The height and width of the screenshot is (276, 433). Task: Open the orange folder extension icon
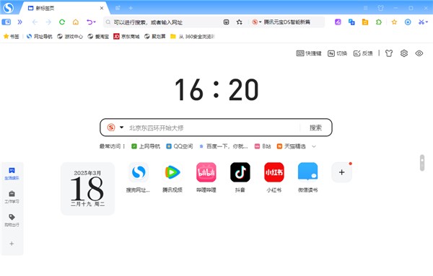coord(365,22)
